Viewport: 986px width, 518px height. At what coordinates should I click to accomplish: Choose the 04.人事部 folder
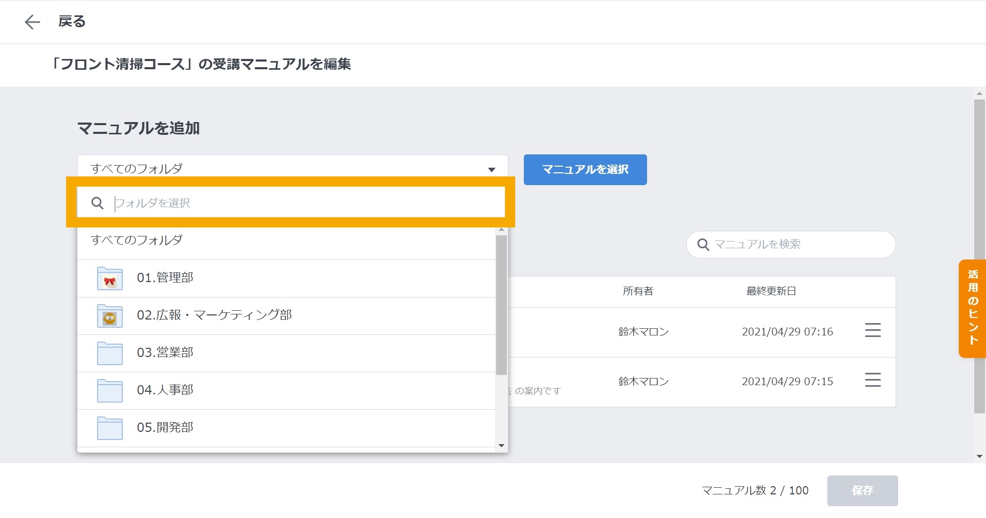tap(287, 391)
